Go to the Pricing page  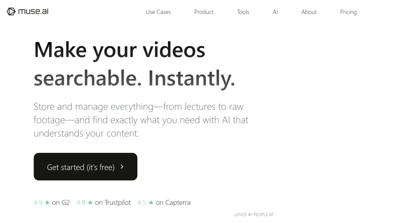[348, 12]
